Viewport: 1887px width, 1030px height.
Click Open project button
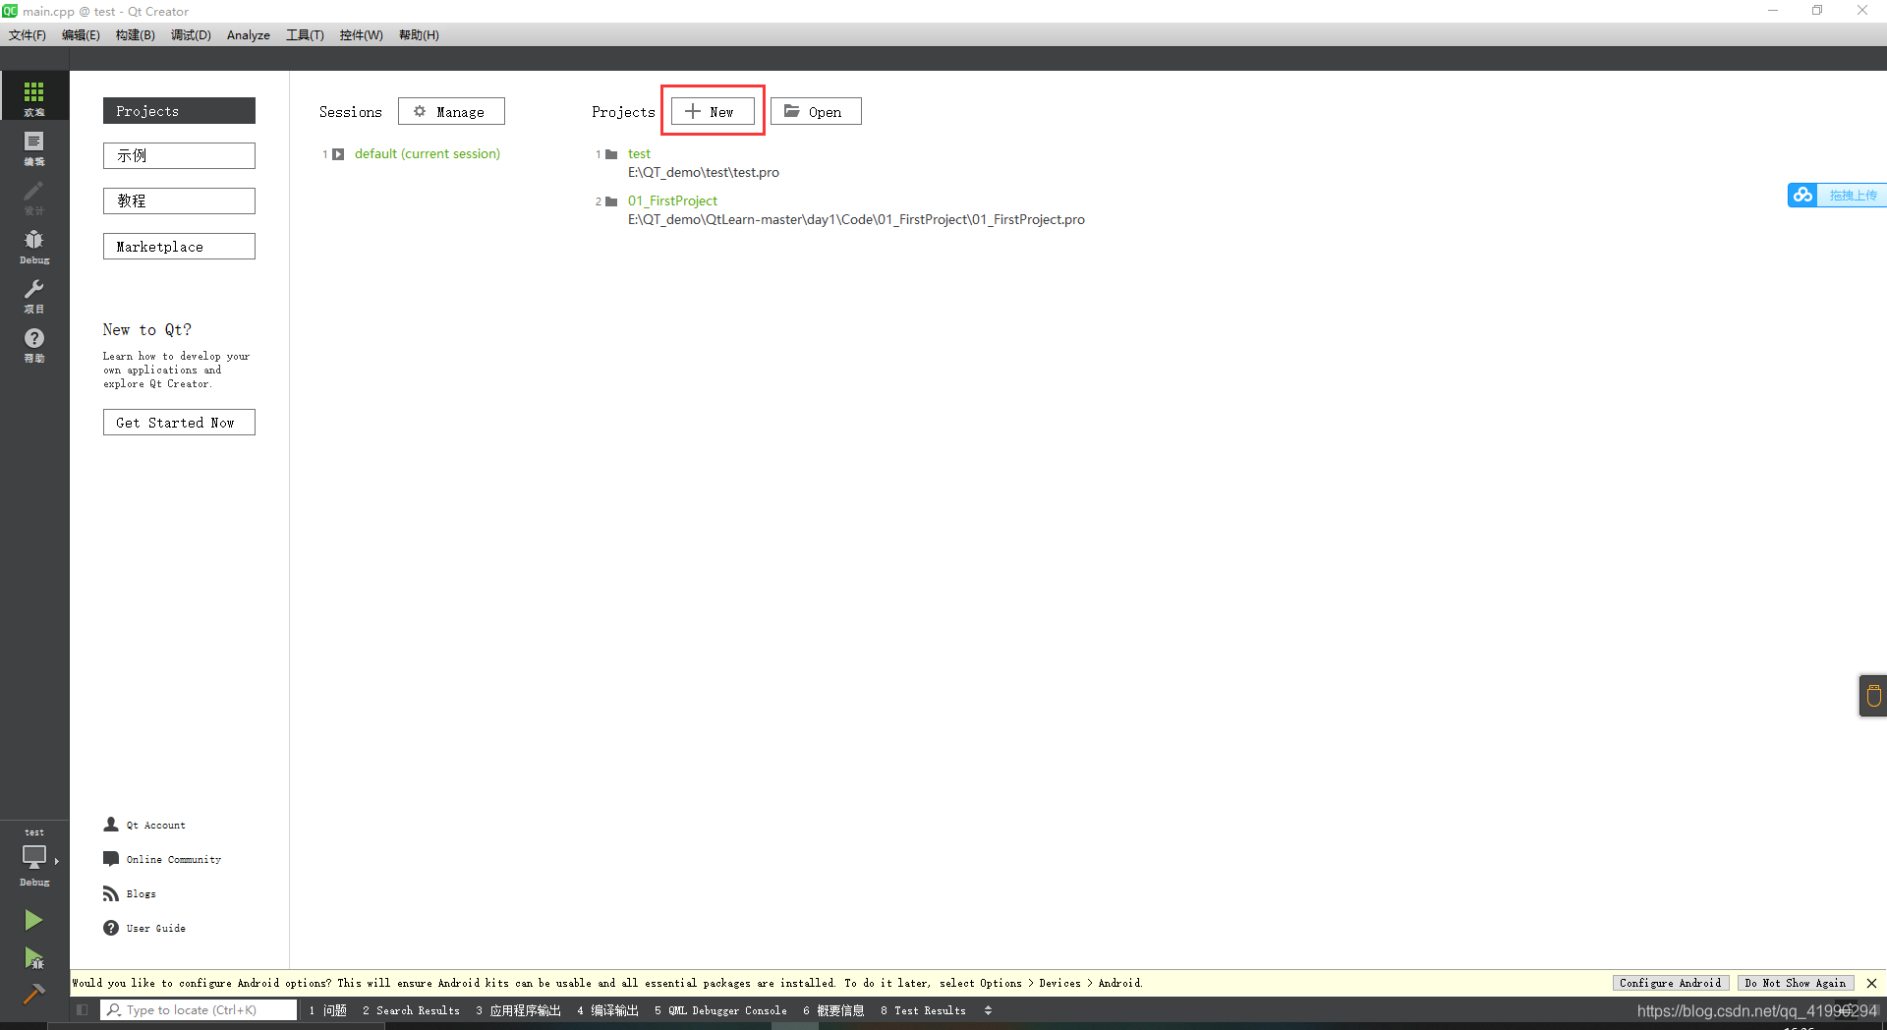816,111
